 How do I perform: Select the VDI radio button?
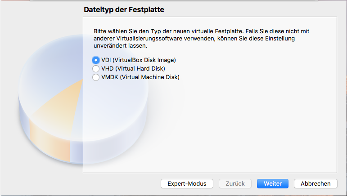pos(95,60)
